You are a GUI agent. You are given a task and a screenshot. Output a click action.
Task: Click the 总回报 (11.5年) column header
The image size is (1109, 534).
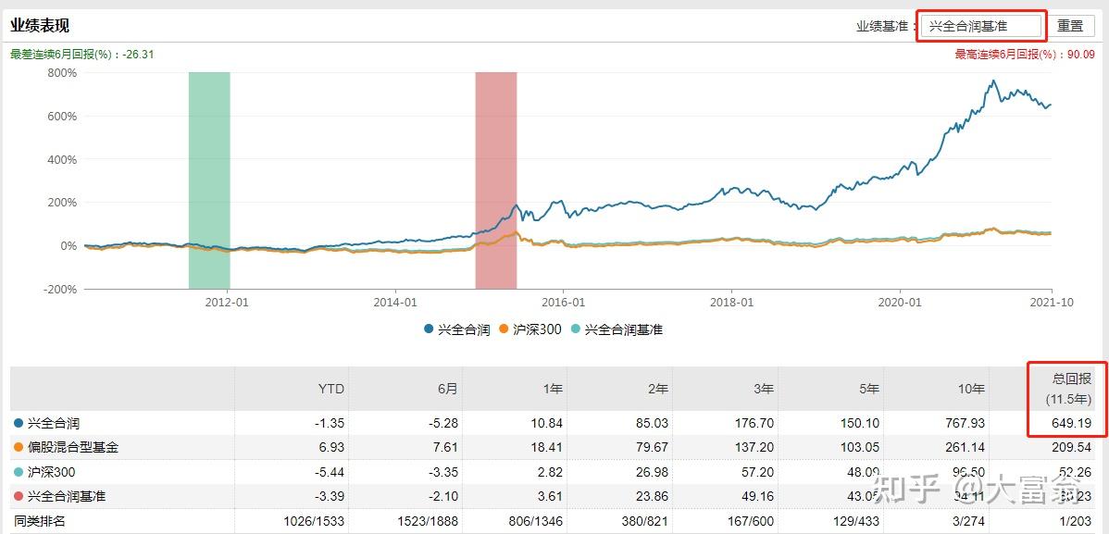coord(1069,389)
